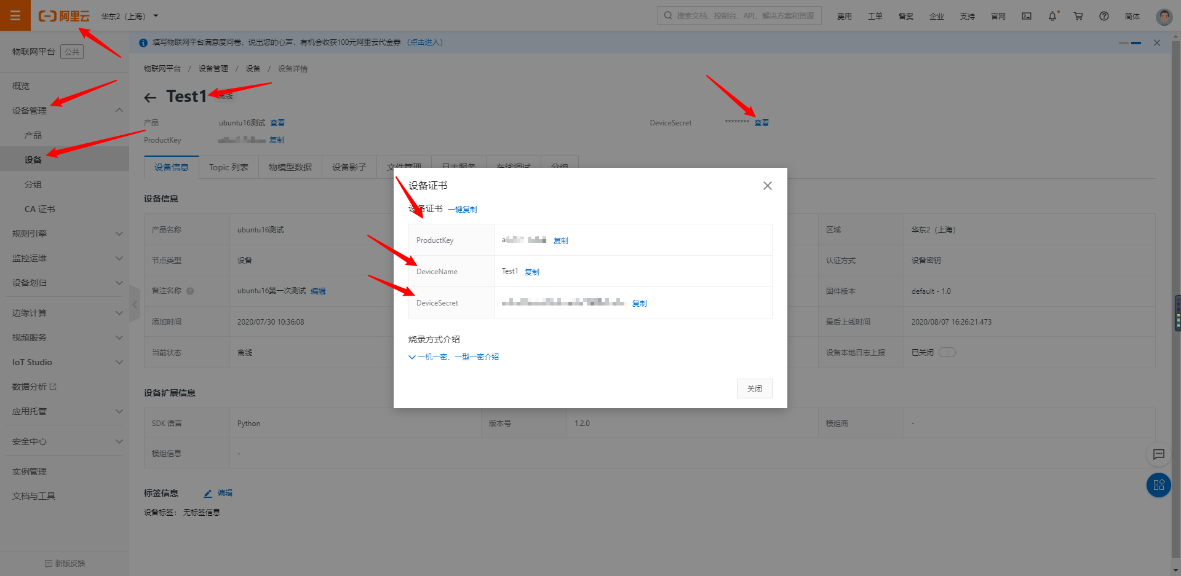Open the feedback chat floating icon
The height and width of the screenshot is (576, 1181).
[x=1159, y=454]
